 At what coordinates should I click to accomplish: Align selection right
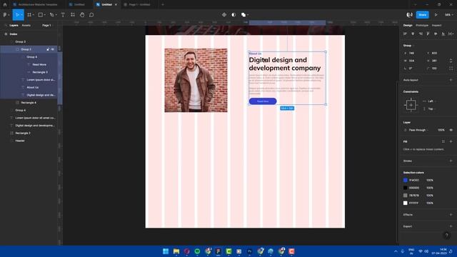(421, 34)
